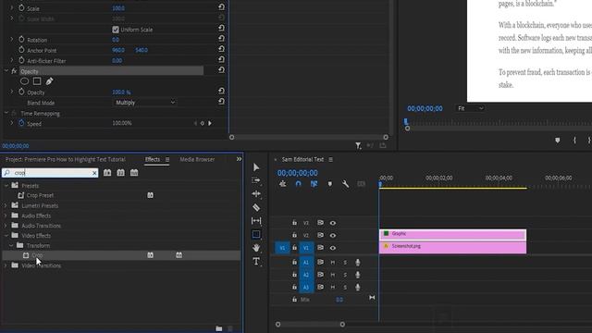Solo audio track A2
Viewport: 592px width, 333px height.
tap(345, 275)
